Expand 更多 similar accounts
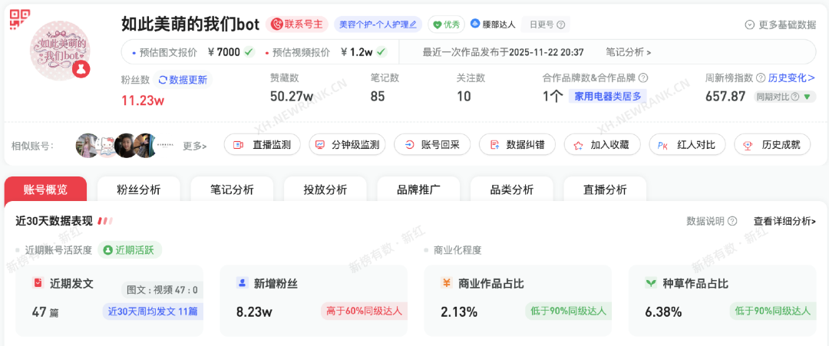Screen dimensions: 829x346 pos(195,146)
